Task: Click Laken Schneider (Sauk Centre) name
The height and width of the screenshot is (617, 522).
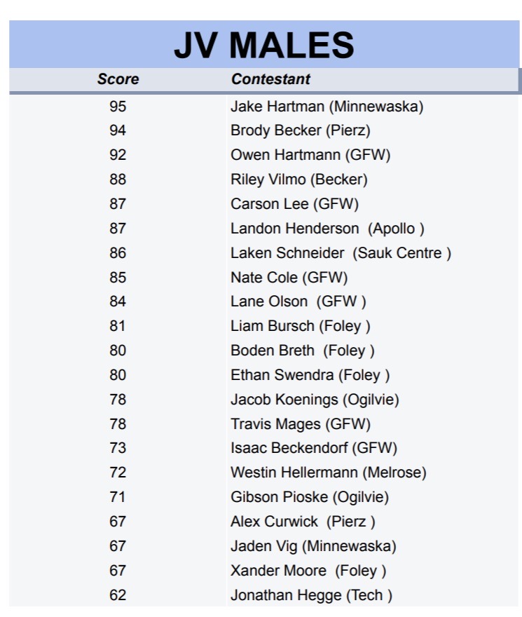Action: 341,253
